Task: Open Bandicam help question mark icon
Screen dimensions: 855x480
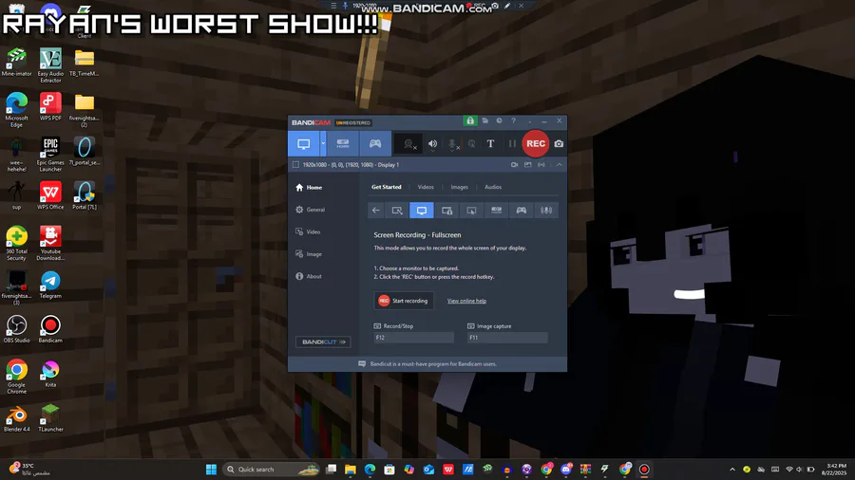Action: point(513,120)
